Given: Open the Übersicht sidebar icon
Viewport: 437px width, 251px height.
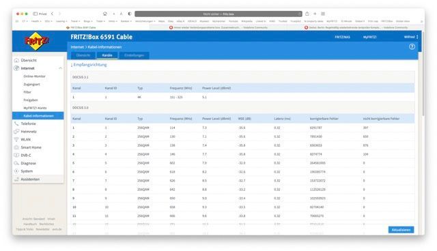Looking at the screenshot, I should point(16,60).
